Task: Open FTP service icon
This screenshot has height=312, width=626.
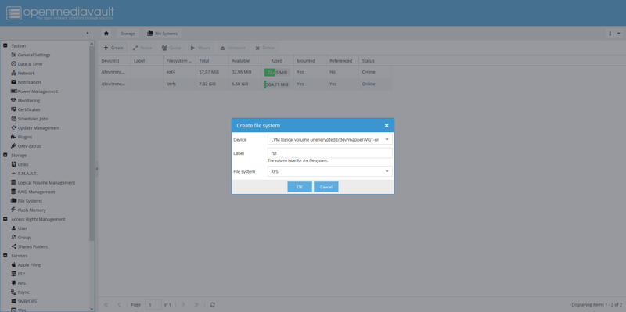Action: pos(13,274)
